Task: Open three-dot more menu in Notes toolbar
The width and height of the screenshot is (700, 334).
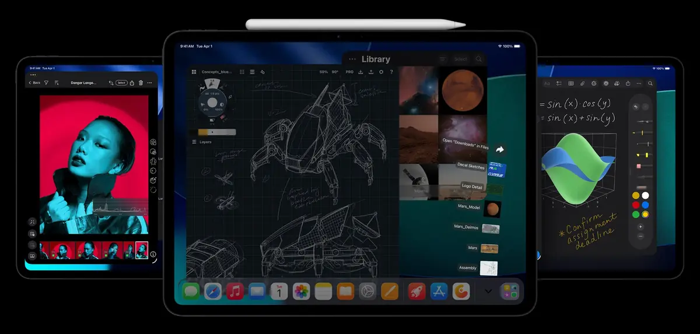Action: [x=639, y=84]
